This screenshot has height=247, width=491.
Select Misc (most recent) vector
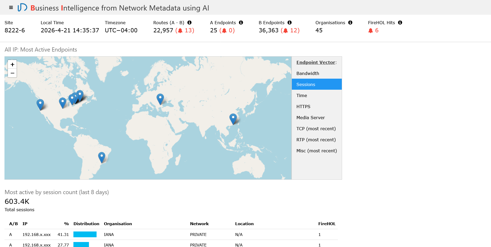point(317,151)
